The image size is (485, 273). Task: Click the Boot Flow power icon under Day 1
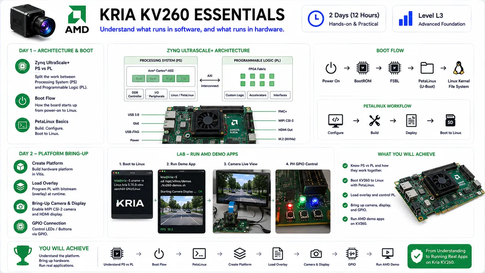22,101
